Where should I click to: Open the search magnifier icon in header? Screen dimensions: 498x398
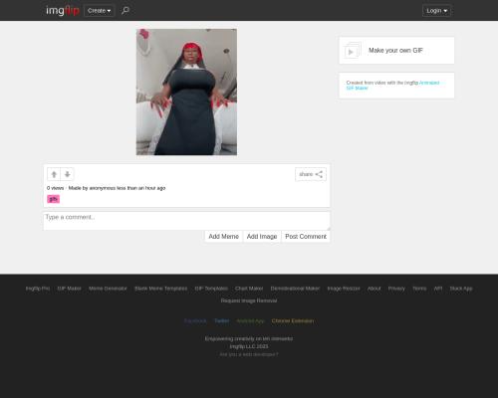(x=125, y=11)
